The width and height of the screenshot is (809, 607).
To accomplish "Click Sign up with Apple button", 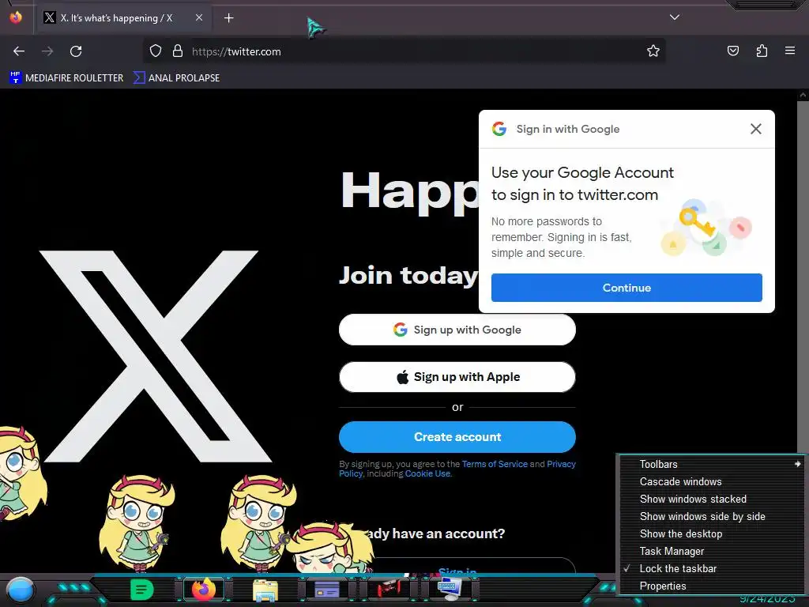I will click(457, 377).
